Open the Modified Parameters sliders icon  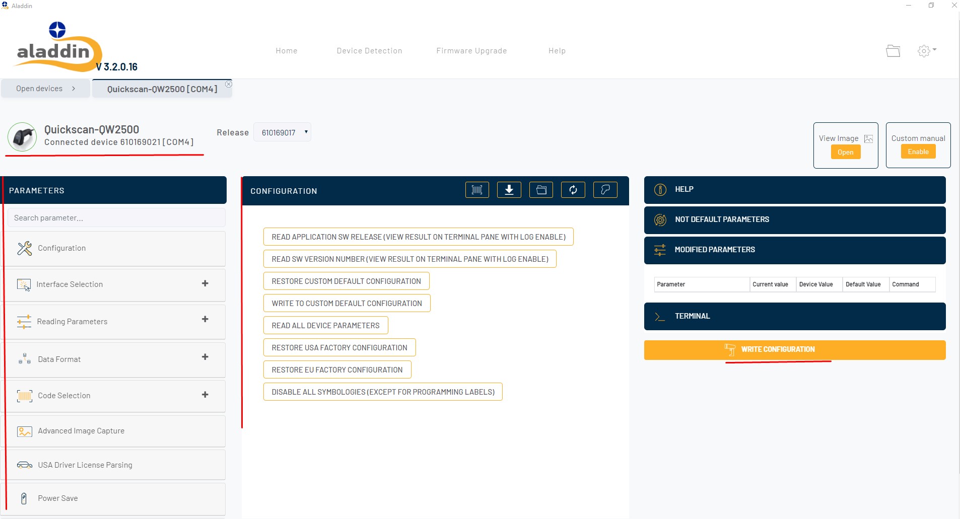click(x=660, y=250)
